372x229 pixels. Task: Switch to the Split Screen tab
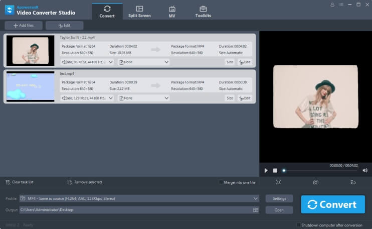click(139, 12)
